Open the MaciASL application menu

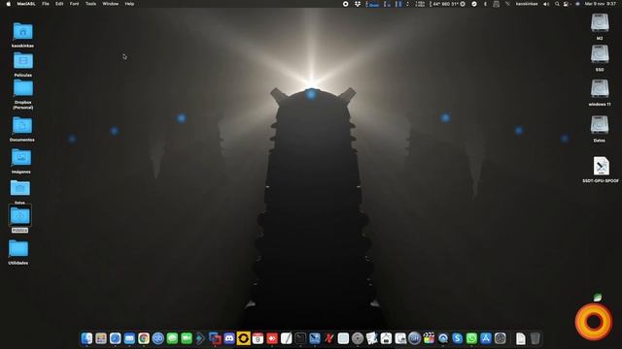pyautogui.click(x=26, y=4)
